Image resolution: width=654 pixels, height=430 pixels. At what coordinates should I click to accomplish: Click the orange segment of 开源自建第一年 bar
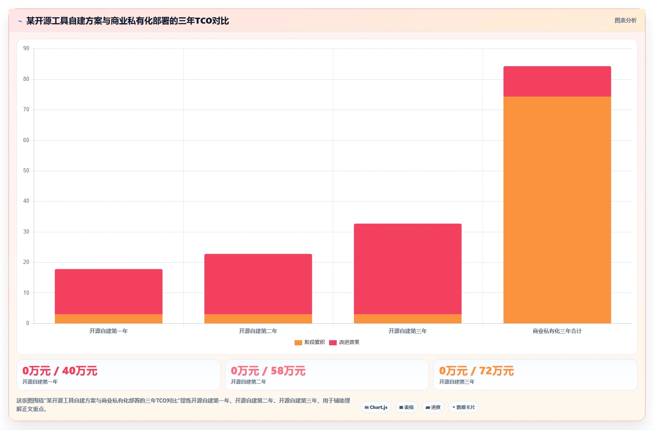(x=109, y=319)
